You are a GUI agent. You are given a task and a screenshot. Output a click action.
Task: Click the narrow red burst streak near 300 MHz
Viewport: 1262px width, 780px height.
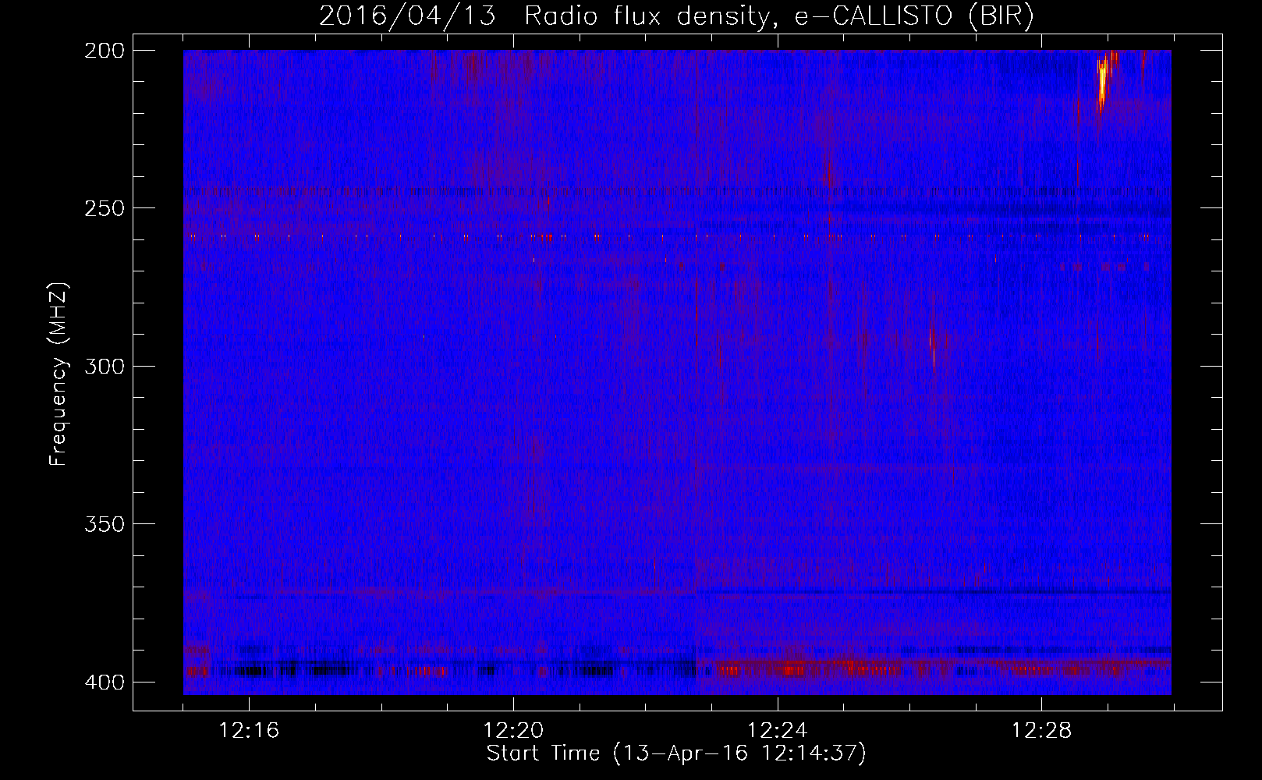coord(932,343)
